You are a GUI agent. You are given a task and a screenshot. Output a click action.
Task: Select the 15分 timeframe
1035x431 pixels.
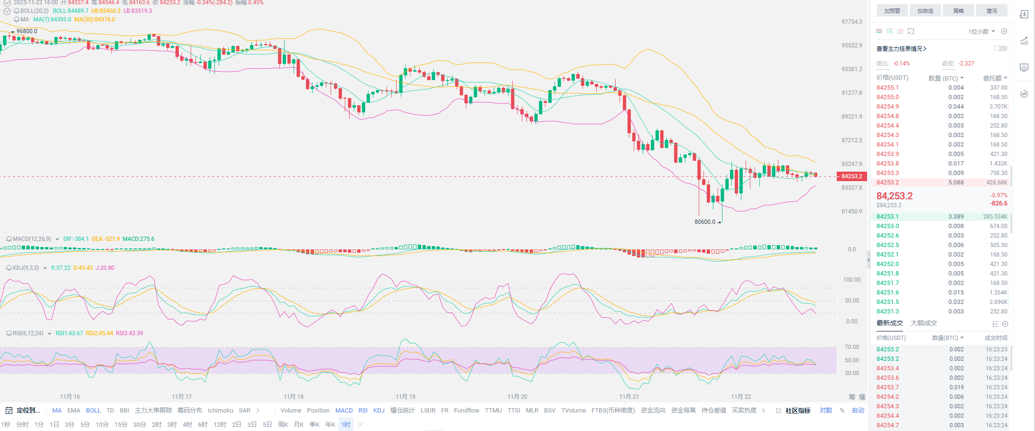coord(120,424)
